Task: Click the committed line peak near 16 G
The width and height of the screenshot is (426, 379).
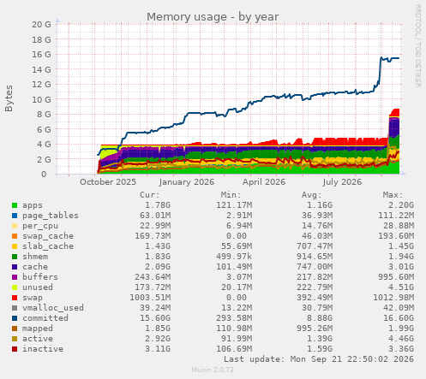Action: coord(381,58)
